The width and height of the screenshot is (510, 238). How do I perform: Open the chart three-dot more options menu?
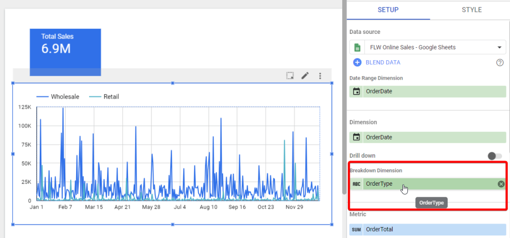point(320,76)
